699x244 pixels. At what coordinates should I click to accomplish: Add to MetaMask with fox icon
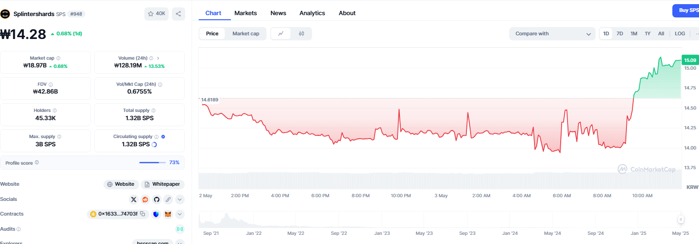[168, 214]
